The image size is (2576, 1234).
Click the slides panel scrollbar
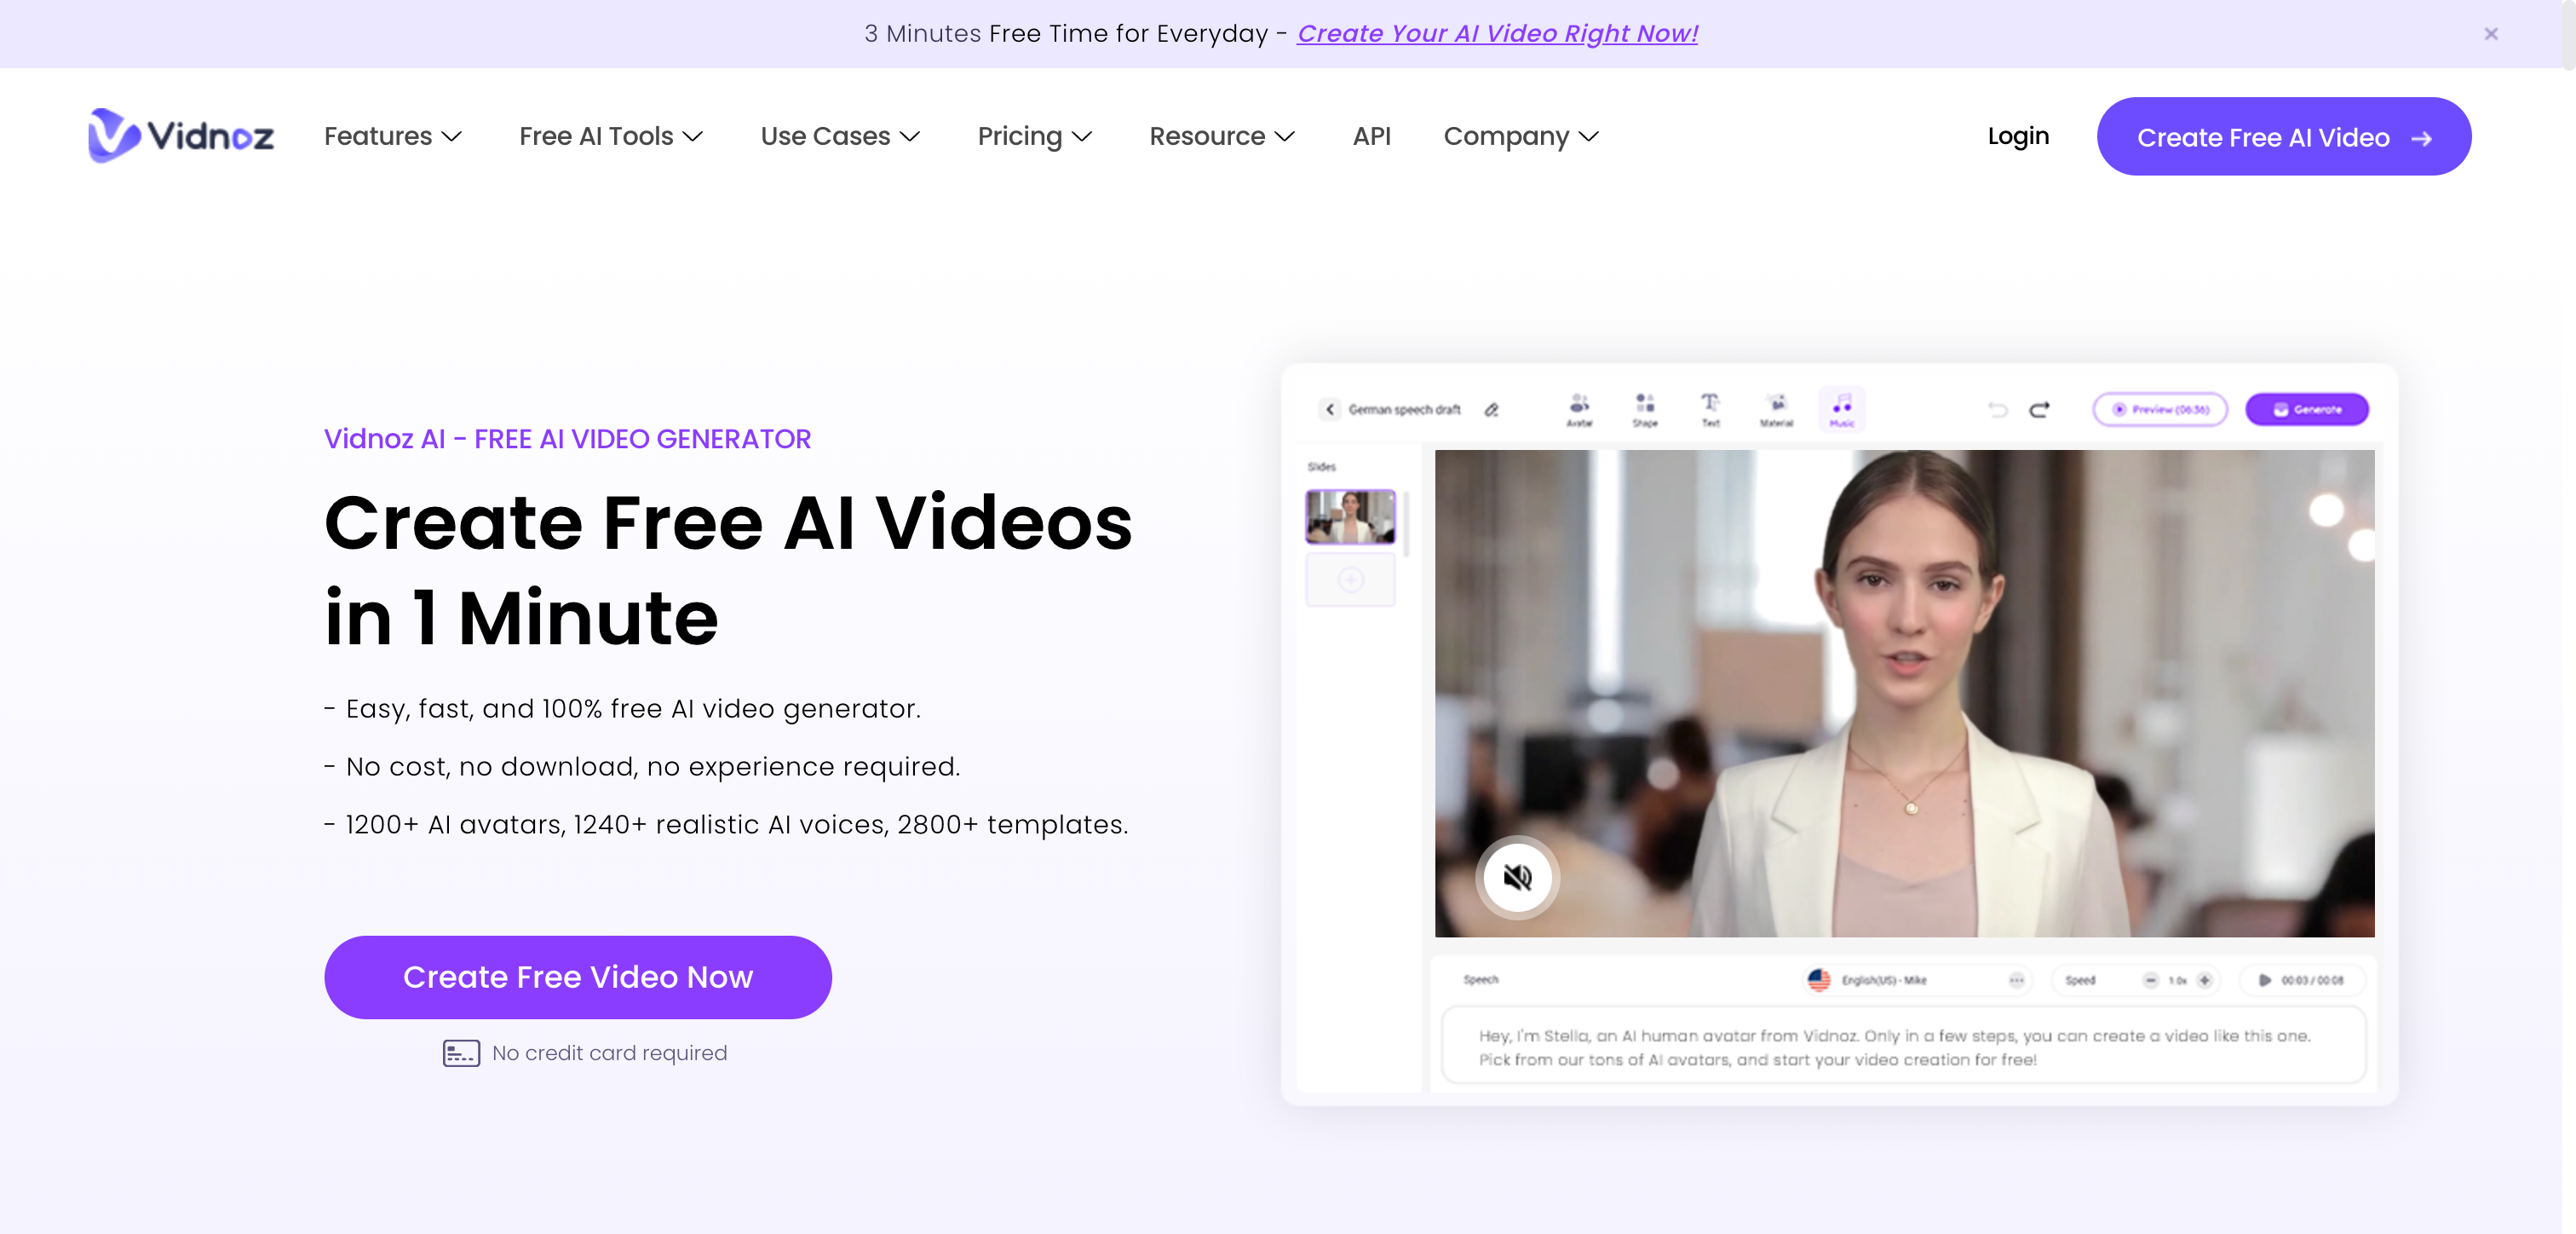[x=1406, y=523]
